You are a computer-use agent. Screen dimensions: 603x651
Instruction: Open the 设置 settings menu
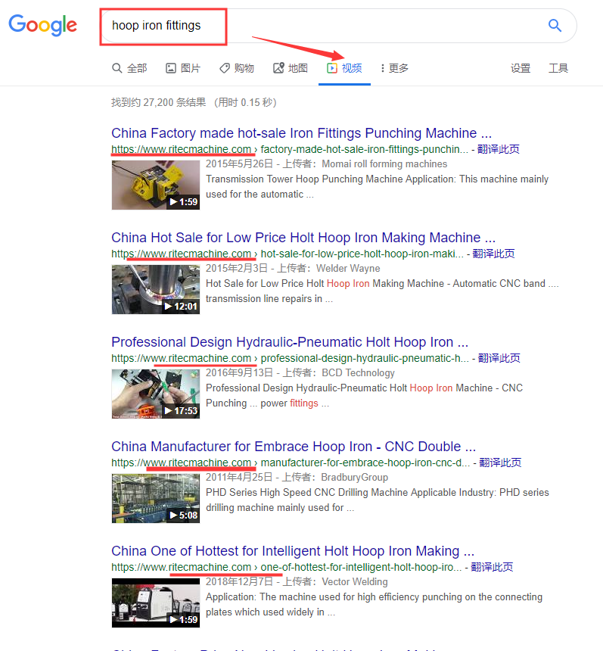tap(521, 68)
